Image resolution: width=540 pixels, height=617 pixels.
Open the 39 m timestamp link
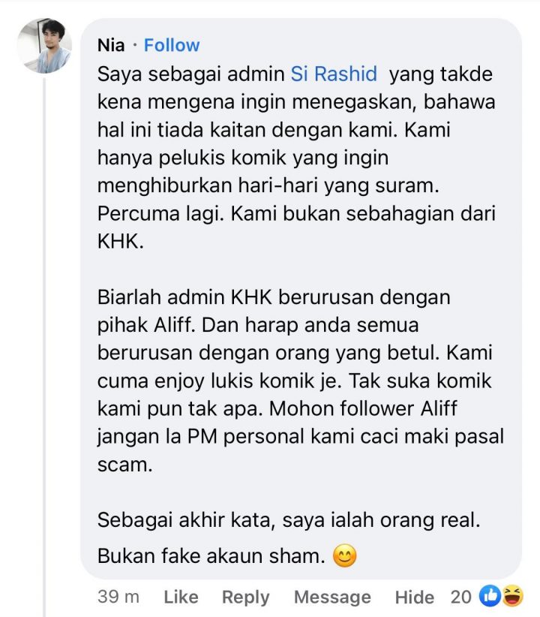(x=118, y=597)
